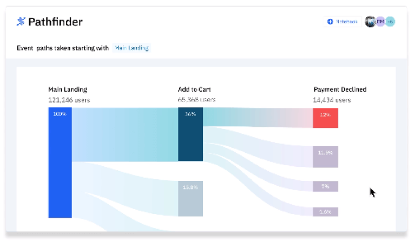Click the Add to Cart column heading
This screenshot has height=247, width=415.
pos(194,89)
